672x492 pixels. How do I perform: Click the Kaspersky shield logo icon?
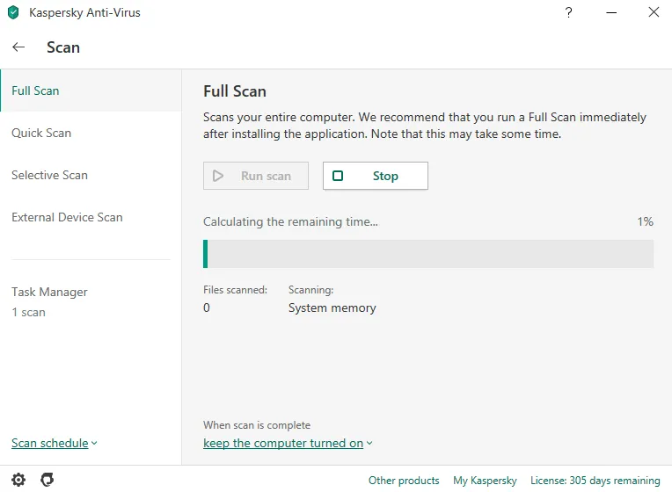pos(14,12)
